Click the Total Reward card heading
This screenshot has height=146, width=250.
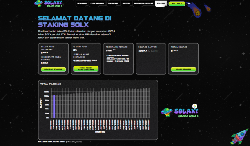coord(179,47)
